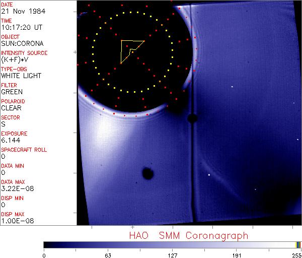The height and width of the screenshot is (258, 302).
Task: Click the color bar tick label 191
Action: click(x=237, y=254)
